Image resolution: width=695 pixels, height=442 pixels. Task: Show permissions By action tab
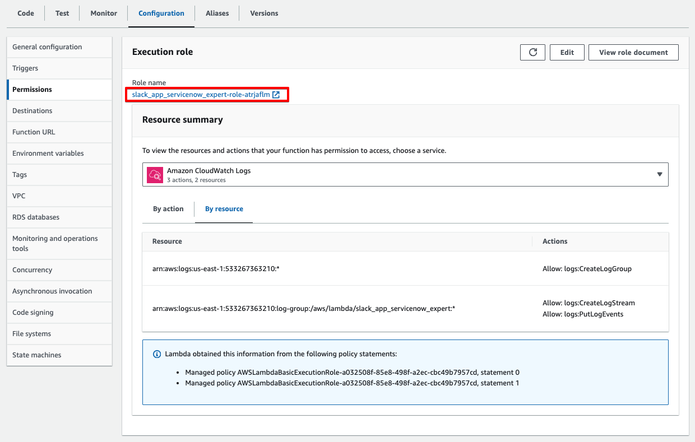pos(169,209)
